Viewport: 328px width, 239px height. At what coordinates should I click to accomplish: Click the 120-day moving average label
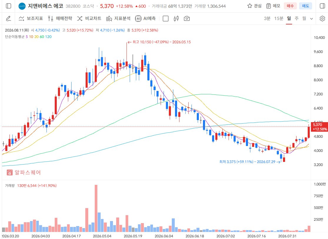(x=48, y=36)
